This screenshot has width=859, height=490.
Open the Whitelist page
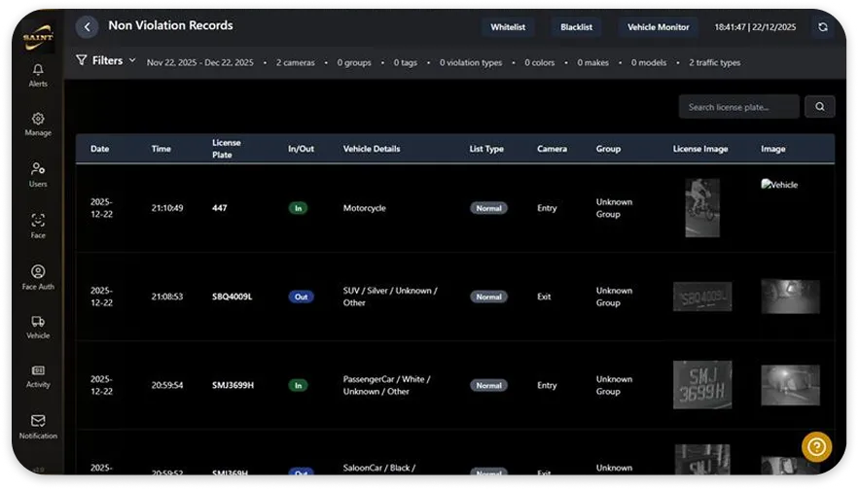[x=508, y=27]
